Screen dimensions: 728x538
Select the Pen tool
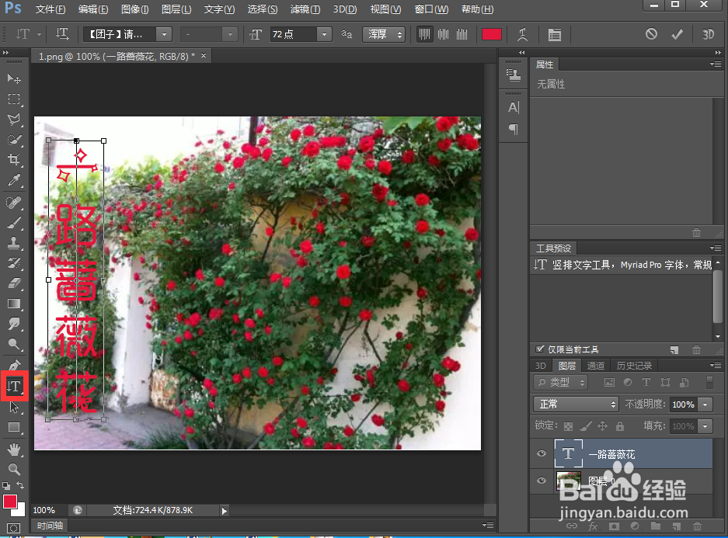click(14, 365)
